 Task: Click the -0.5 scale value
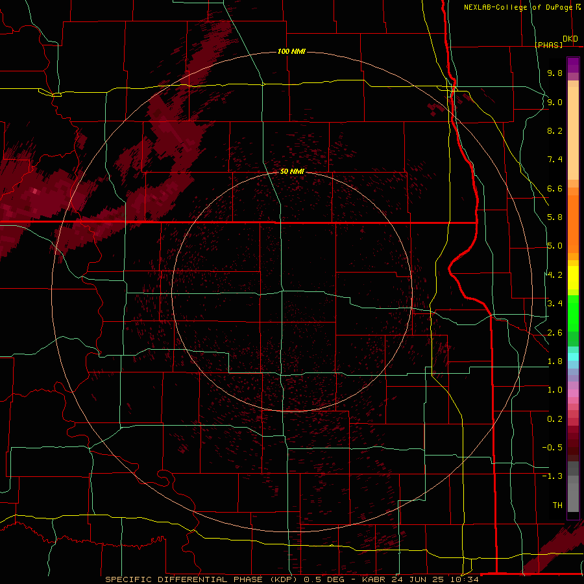552,448
